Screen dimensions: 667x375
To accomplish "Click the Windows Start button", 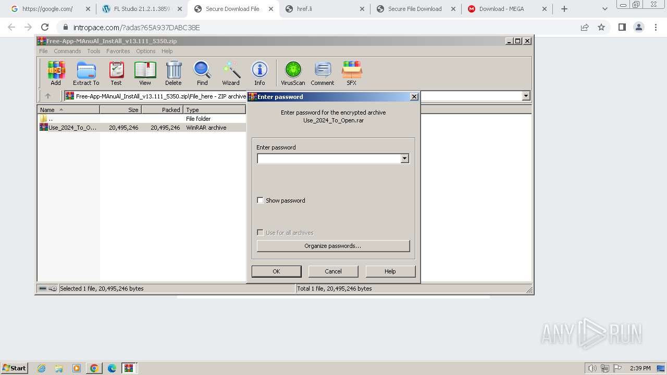I will [15, 368].
